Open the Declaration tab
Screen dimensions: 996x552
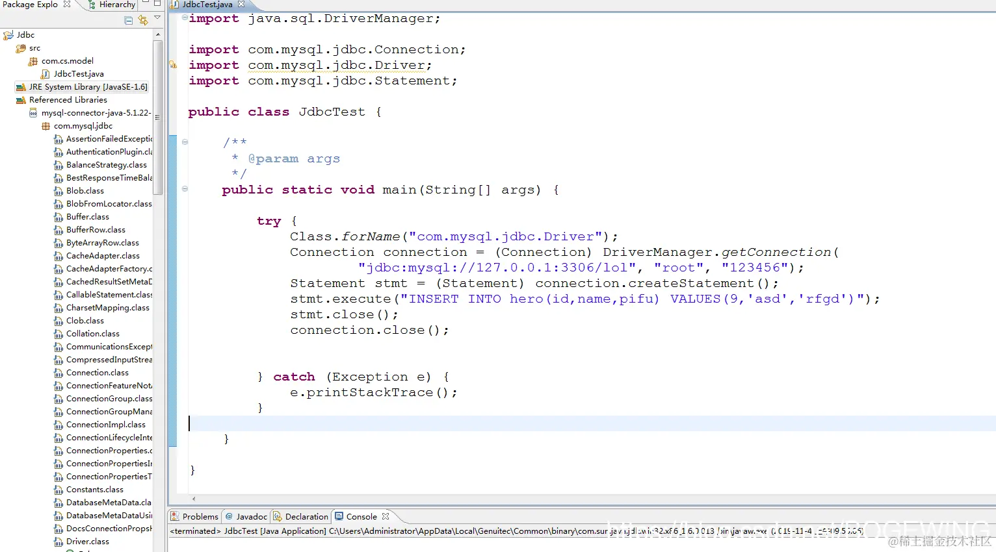point(301,517)
